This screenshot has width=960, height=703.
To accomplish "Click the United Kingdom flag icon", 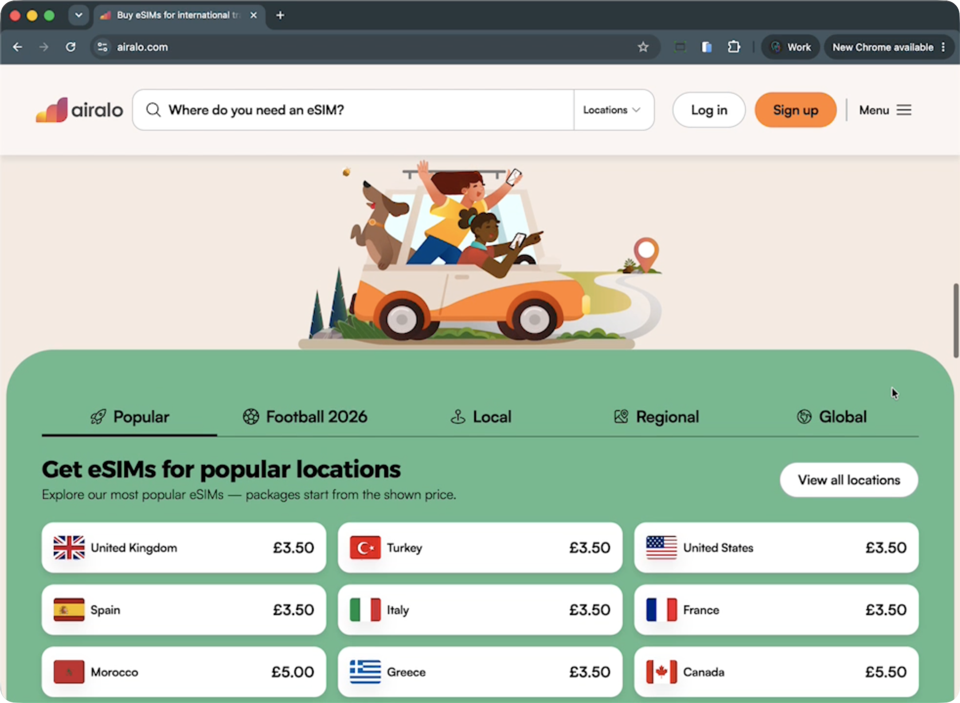I will click(69, 547).
